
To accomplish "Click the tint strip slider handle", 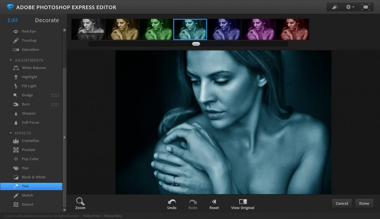I will 196,44.
